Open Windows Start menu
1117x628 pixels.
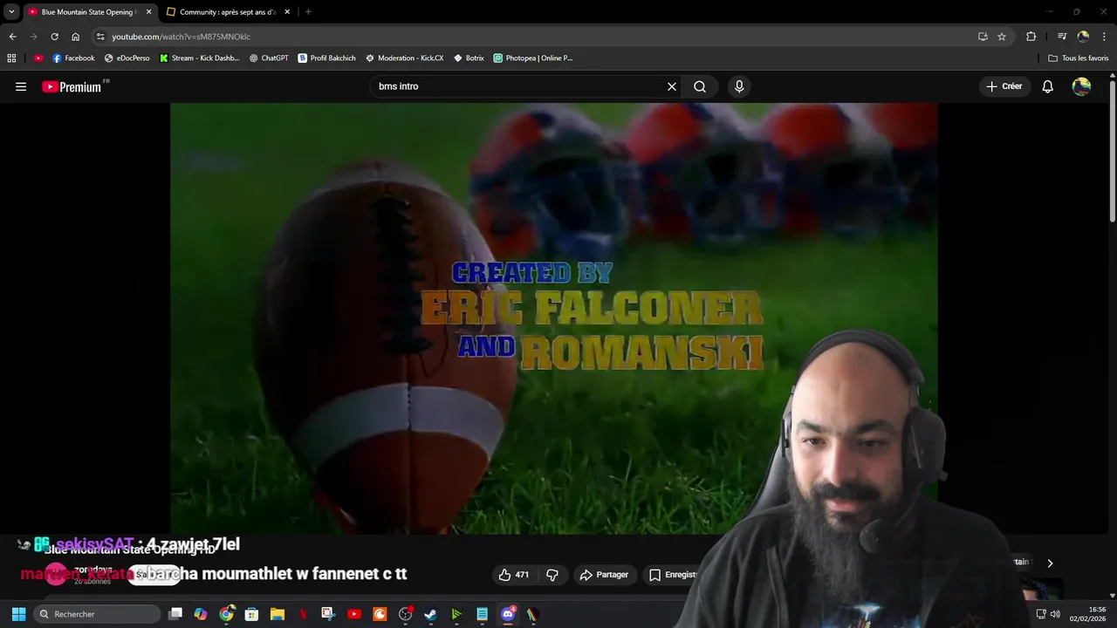[18, 614]
